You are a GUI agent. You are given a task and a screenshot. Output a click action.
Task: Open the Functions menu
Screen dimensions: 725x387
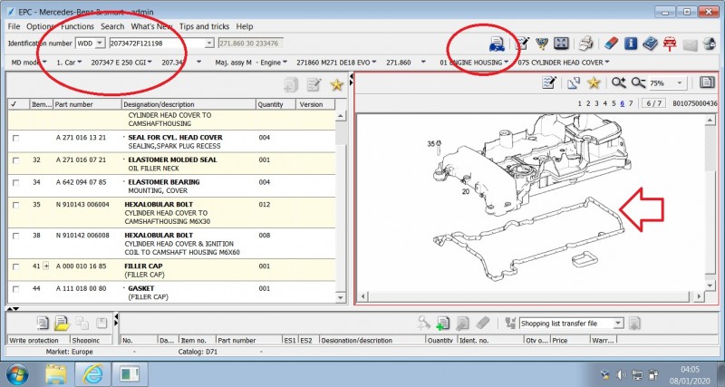tap(77, 26)
